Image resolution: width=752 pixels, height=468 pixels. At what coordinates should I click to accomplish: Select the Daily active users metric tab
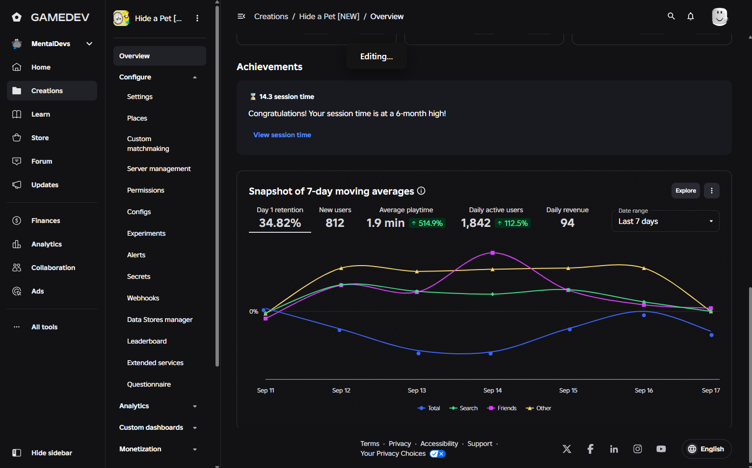tap(495, 218)
